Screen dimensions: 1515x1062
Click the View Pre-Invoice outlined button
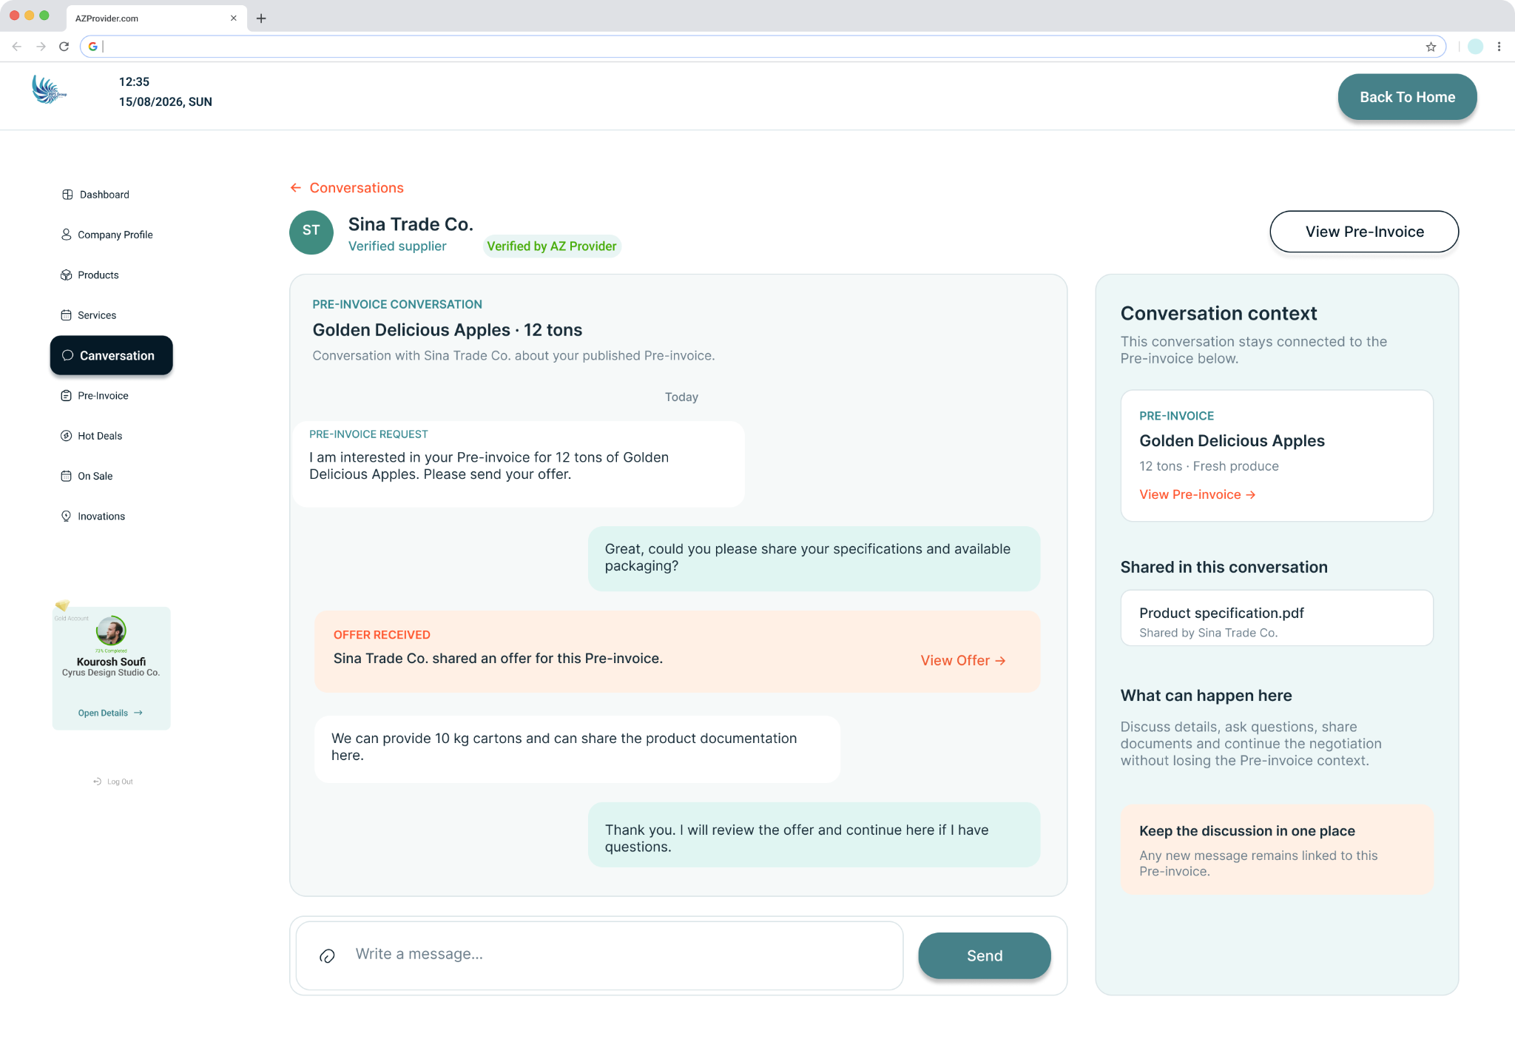click(1364, 232)
